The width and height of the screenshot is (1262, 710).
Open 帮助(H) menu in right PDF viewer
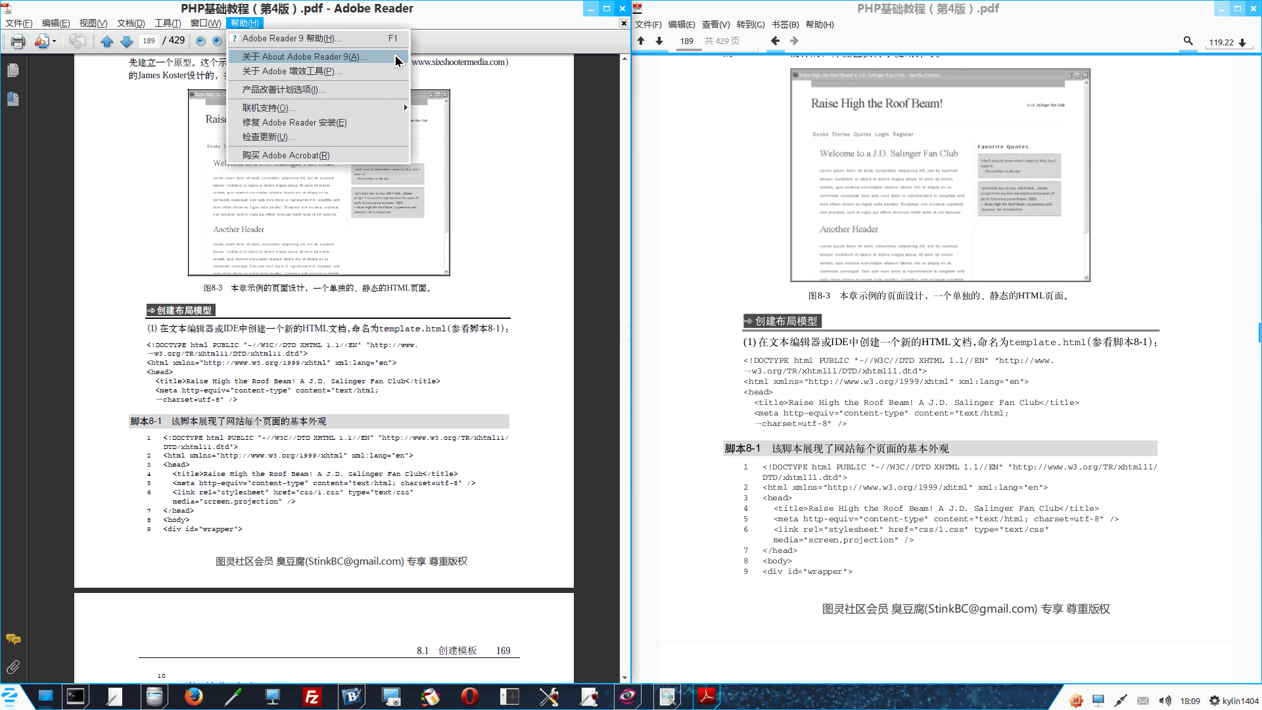tap(820, 24)
